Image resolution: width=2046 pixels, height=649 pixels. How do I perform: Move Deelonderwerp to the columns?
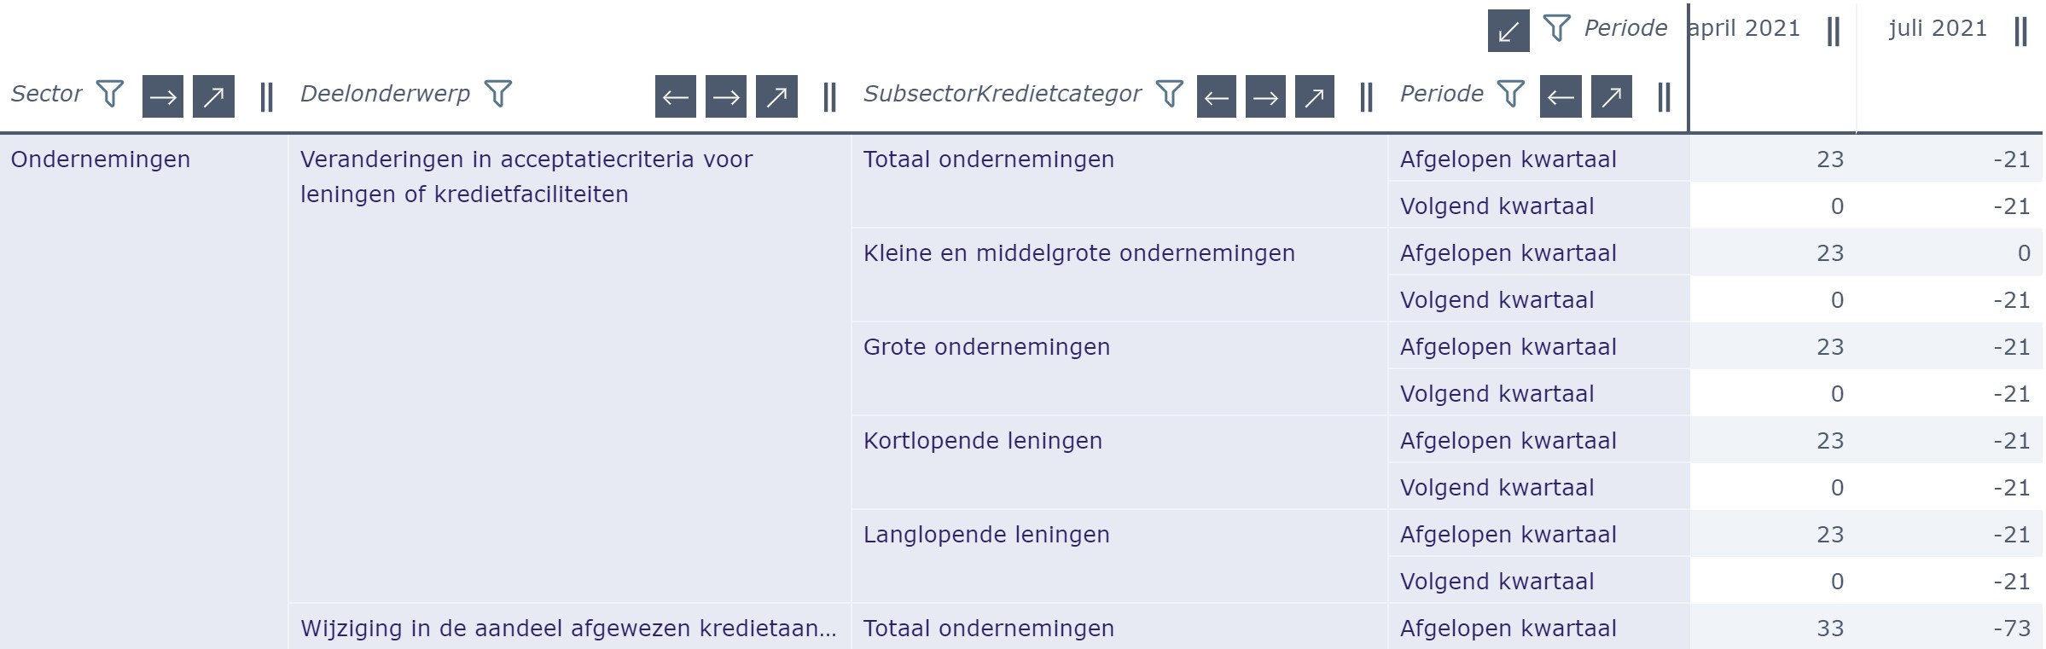point(776,96)
